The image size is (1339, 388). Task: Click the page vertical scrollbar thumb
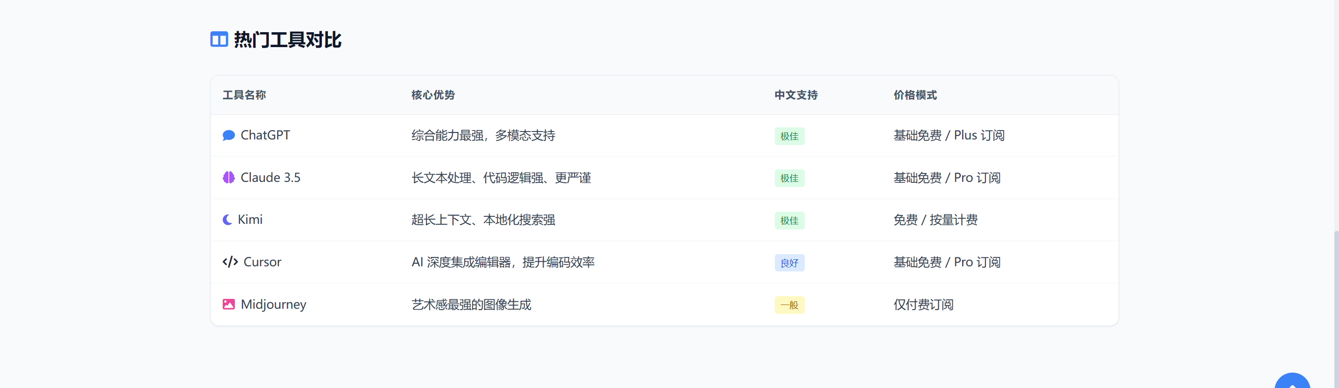[1336, 309]
